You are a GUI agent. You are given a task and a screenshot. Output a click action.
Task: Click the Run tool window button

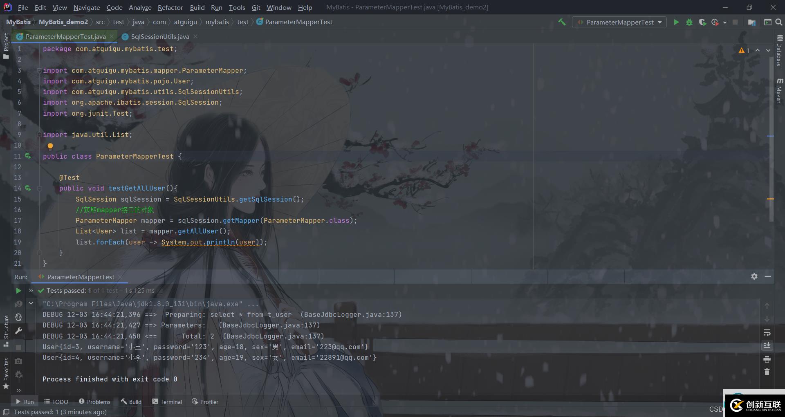pos(25,401)
